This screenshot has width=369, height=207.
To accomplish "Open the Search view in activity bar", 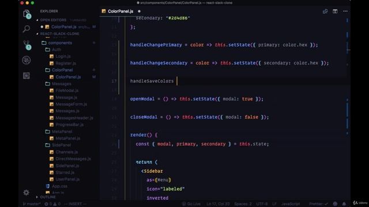I will [27, 29].
